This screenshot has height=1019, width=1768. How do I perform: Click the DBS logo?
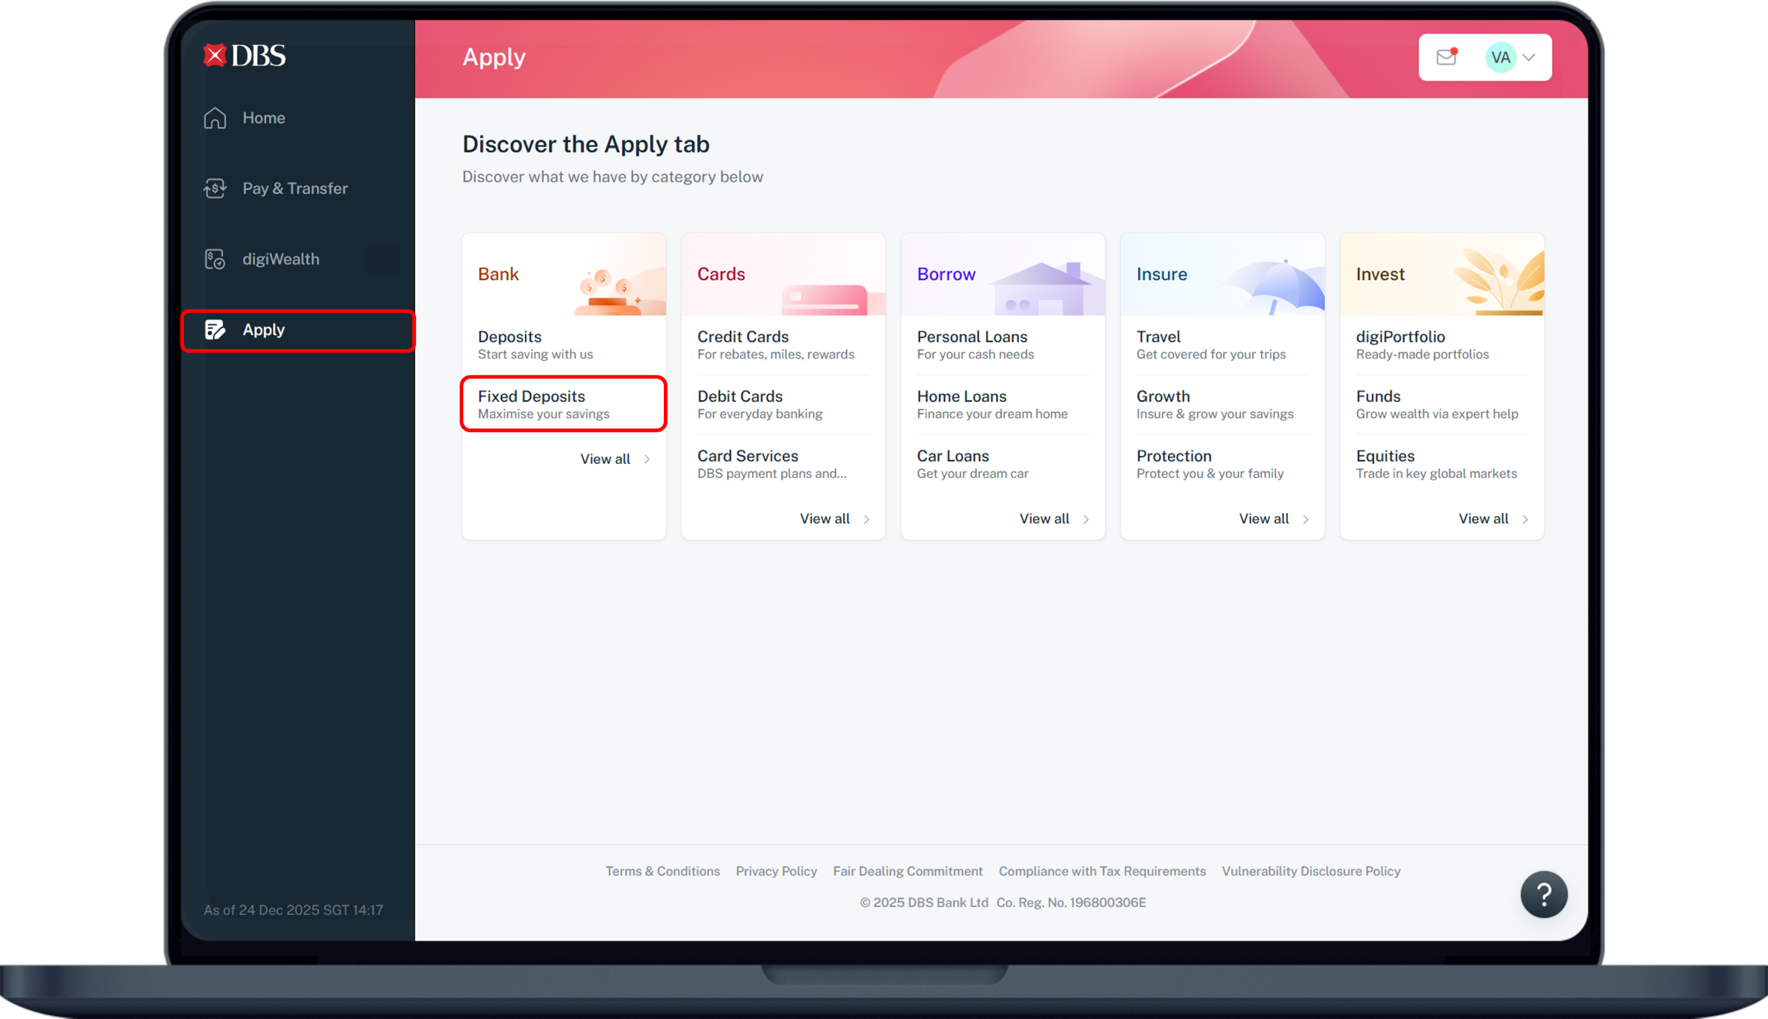(244, 55)
